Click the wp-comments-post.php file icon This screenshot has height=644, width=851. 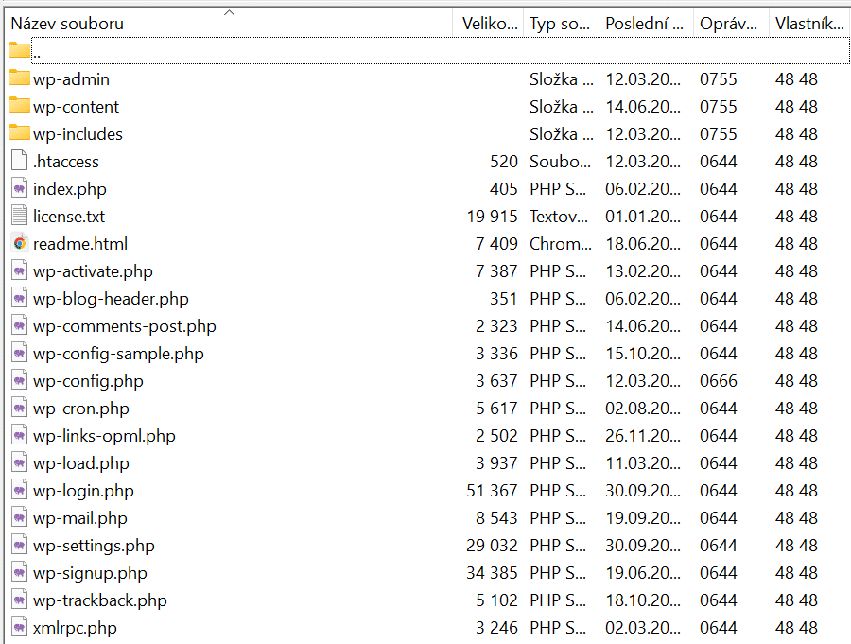pos(20,325)
